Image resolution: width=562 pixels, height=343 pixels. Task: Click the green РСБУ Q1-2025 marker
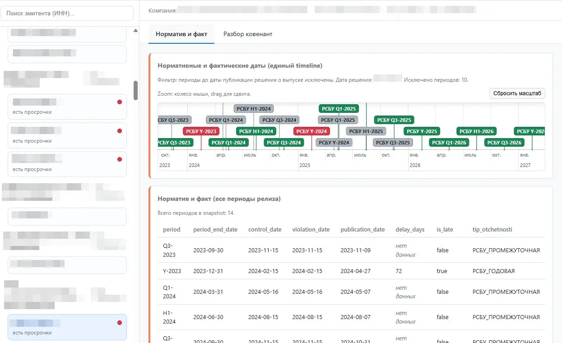coord(339,108)
